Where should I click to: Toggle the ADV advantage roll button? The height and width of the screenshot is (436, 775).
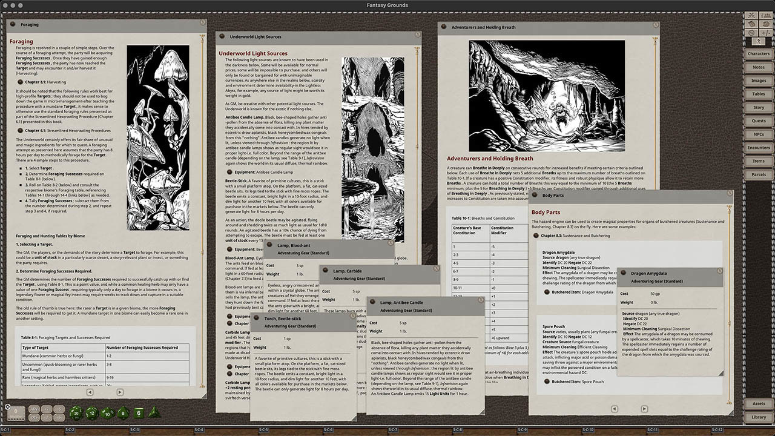click(34, 409)
